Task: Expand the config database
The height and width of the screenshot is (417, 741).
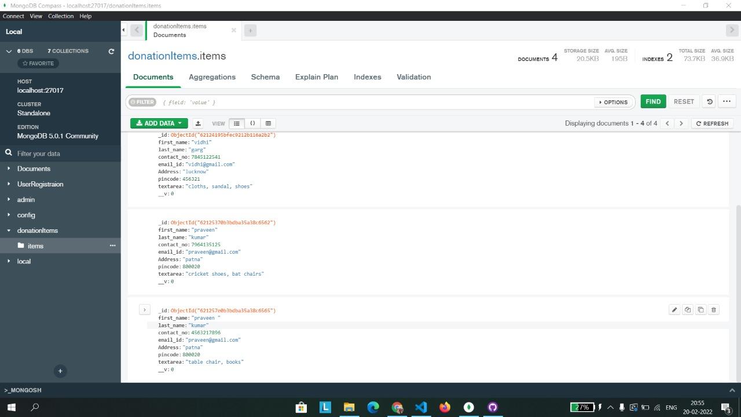Action: point(9,215)
